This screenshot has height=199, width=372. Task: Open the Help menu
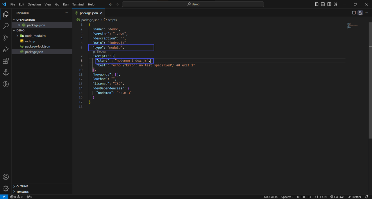point(91,4)
